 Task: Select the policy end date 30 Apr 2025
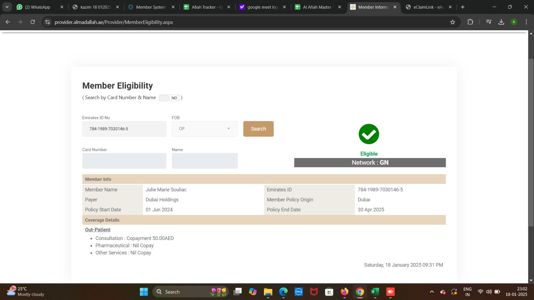[x=371, y=210]
